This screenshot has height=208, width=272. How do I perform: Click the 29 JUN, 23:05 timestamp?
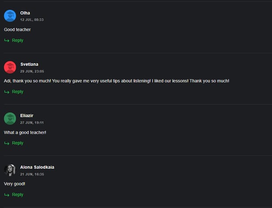32,71
